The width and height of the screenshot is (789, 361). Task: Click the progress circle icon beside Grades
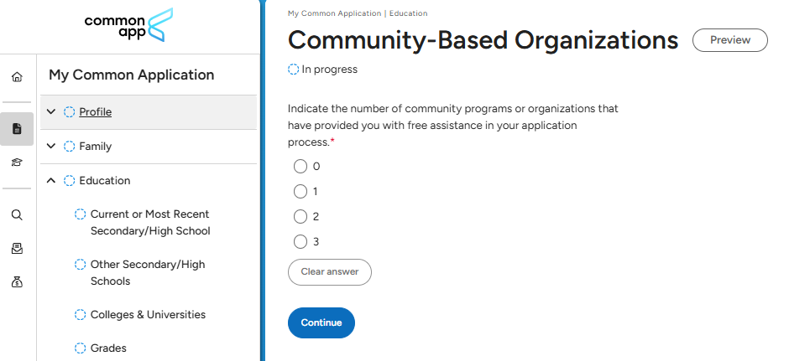pyautogui.click(x=81, y=348)
